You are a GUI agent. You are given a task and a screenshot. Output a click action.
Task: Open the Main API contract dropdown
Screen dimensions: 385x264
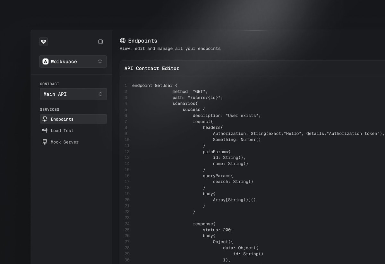coord(73,94)
